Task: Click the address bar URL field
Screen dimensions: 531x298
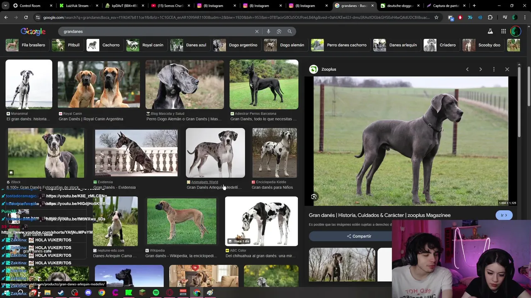Action: (x=236, y=17)
